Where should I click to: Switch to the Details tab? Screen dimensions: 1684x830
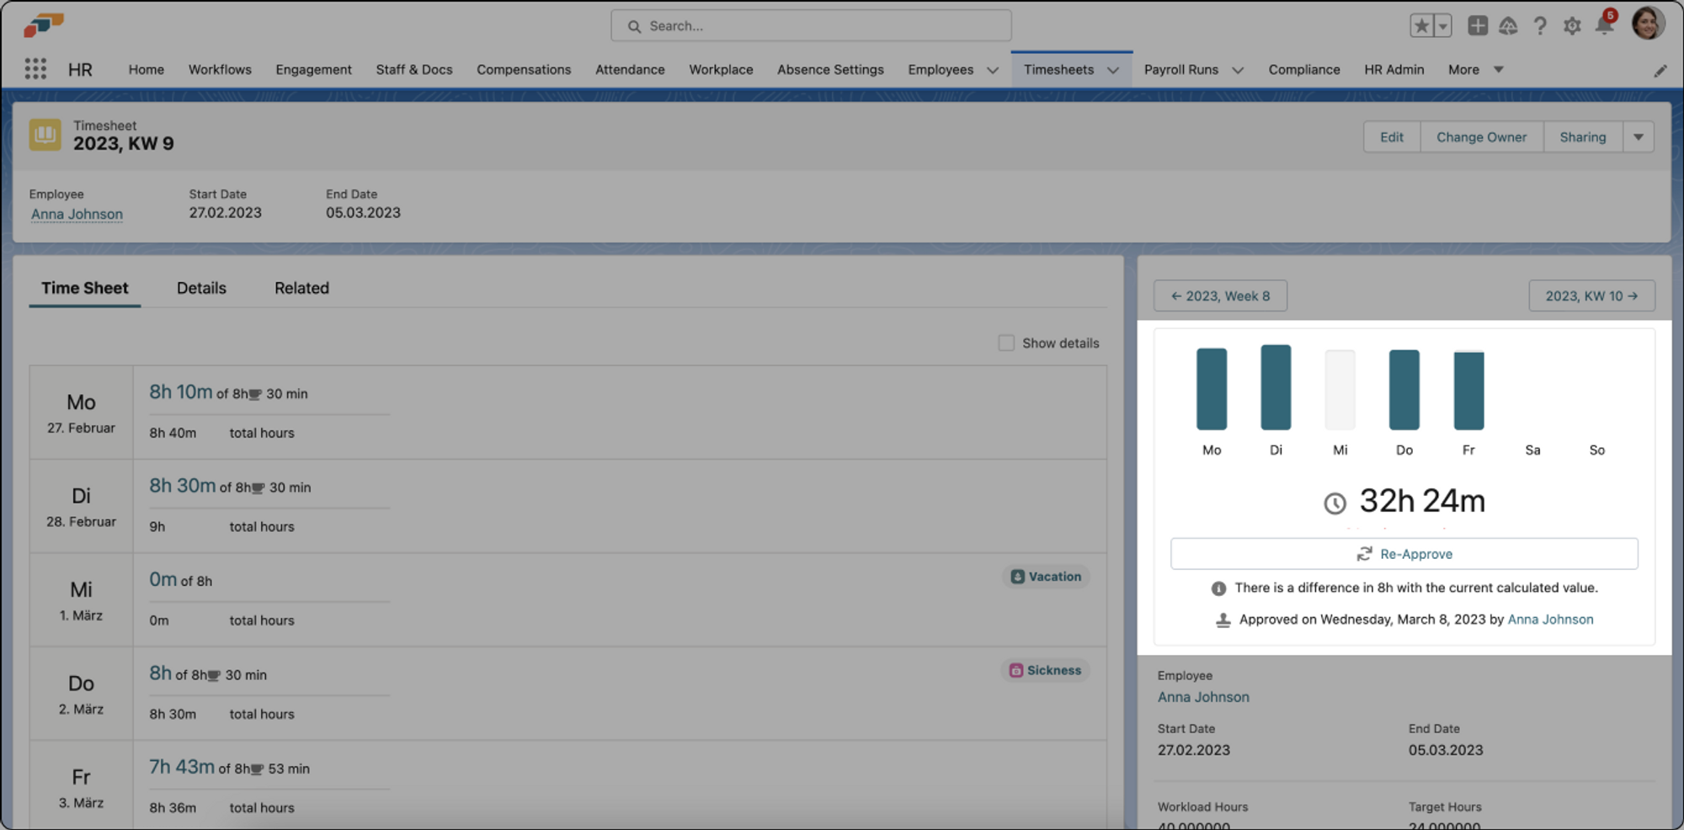(x=201, y=288)
